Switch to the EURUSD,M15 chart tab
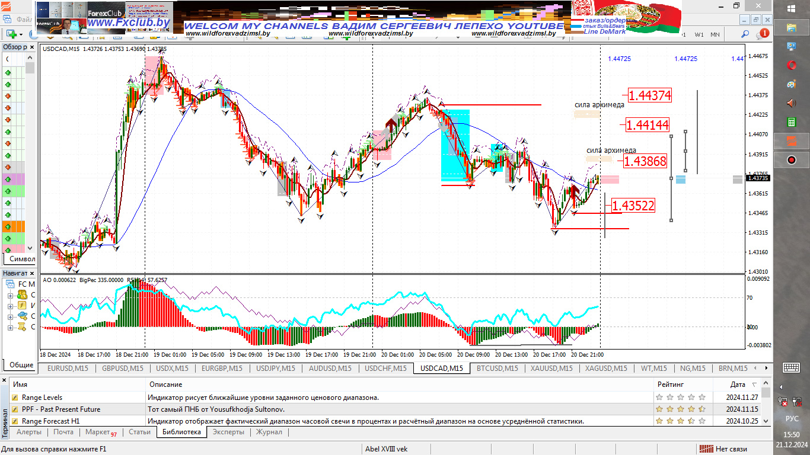810x455 pixels. coord(68,368)
